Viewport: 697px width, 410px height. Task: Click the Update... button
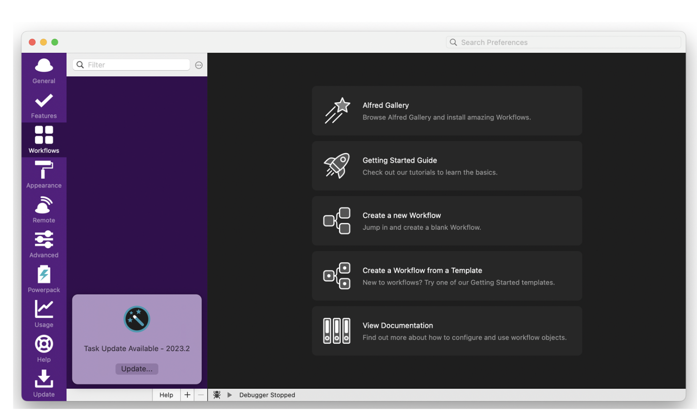(x=137, y=369)
